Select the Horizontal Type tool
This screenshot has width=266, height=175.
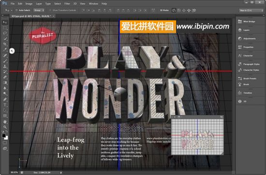[5, 105]
